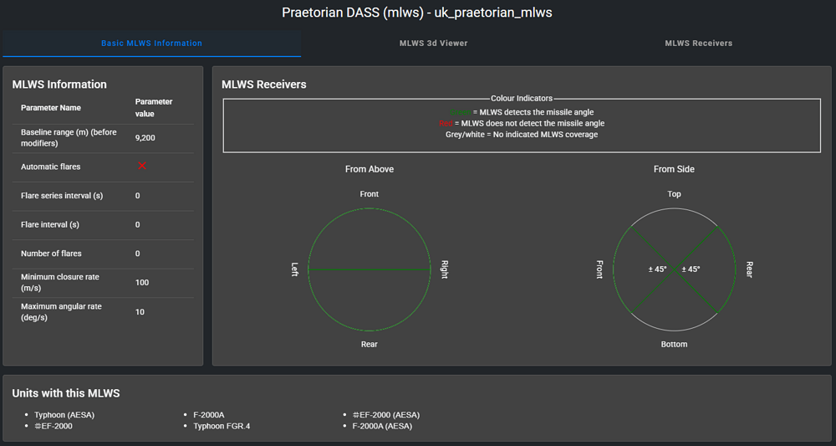
Task: Click the Parameter value column header
Action: 154,108
